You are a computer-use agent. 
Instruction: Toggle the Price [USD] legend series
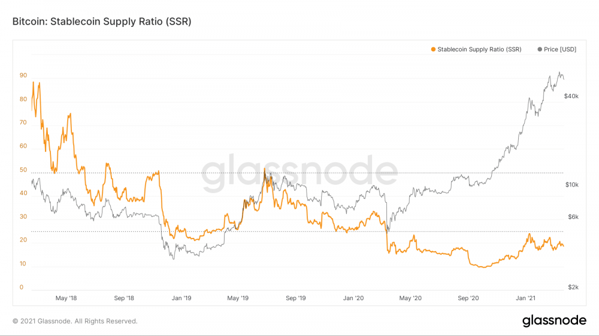tap(561, 50)
